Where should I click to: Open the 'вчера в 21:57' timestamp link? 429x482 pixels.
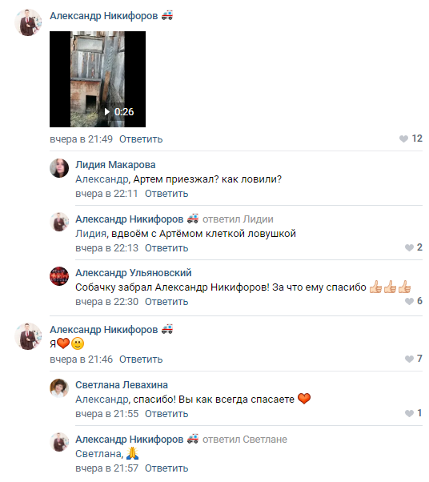[x=106, y=468]
